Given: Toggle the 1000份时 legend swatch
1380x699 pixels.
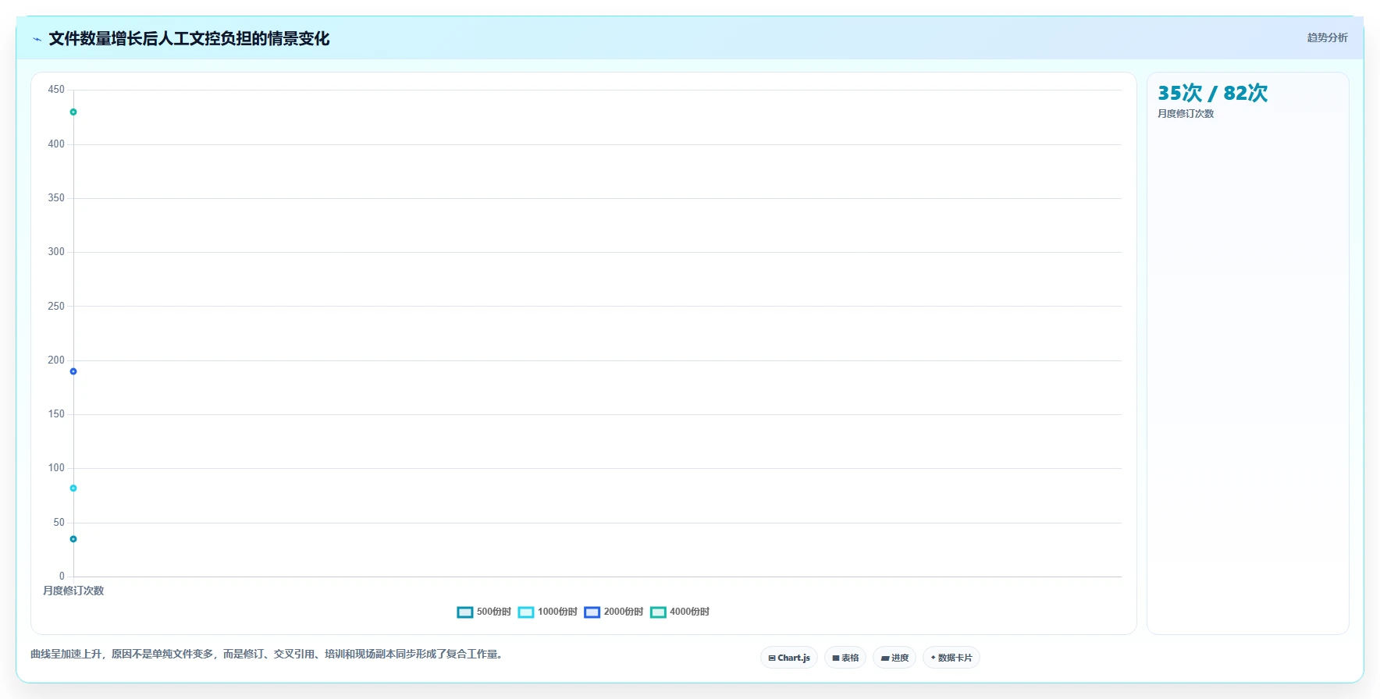Looking at the screenshot, I should (526, 612).
